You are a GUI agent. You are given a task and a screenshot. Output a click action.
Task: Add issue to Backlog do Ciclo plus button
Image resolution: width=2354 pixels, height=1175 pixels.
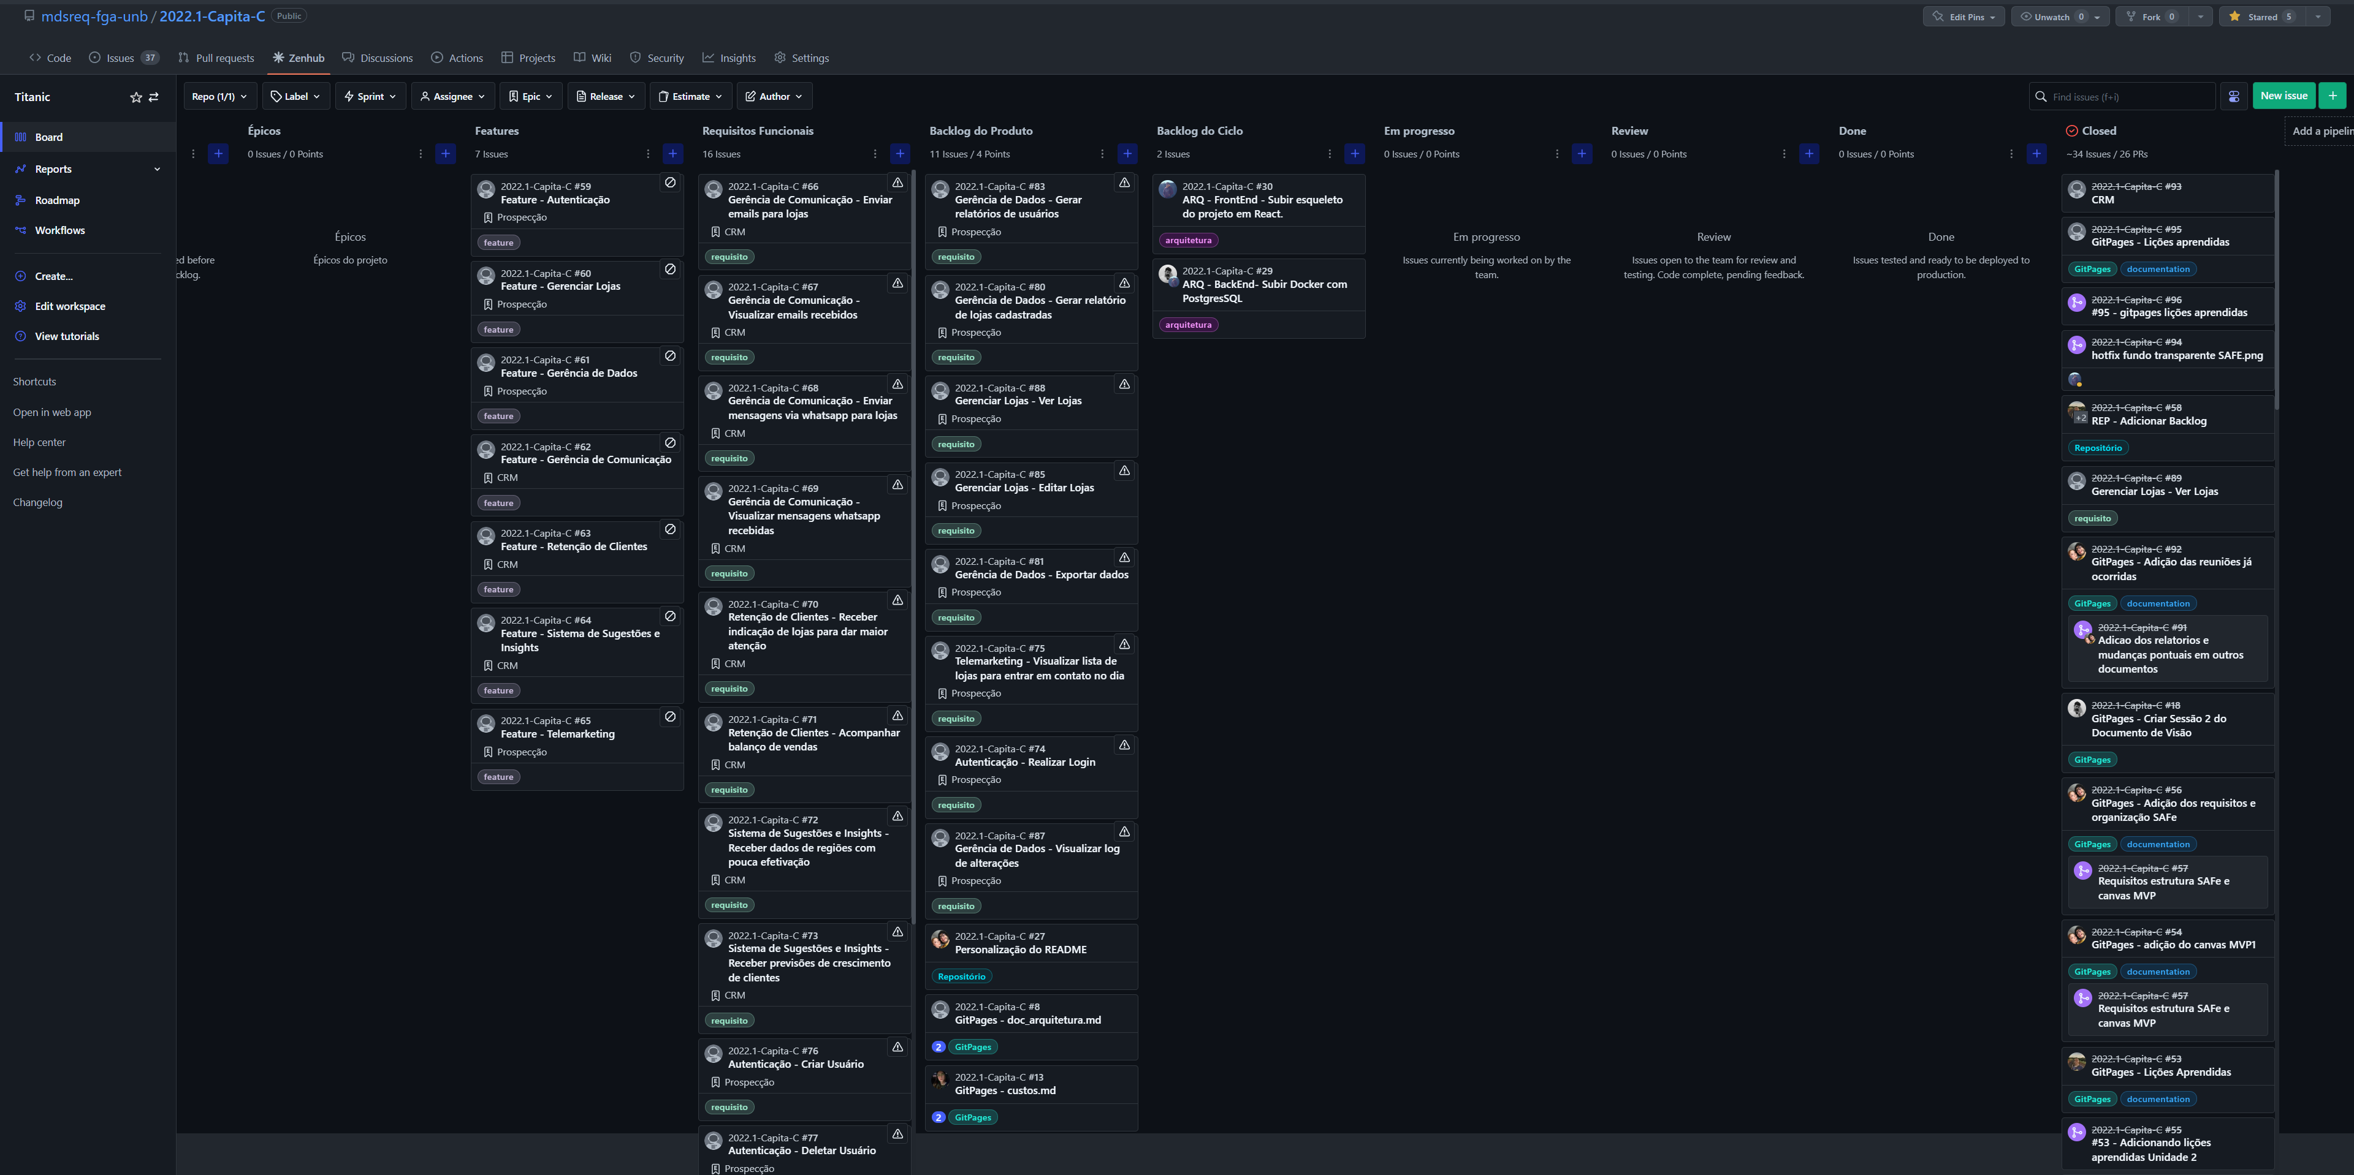coord(1354,153)
